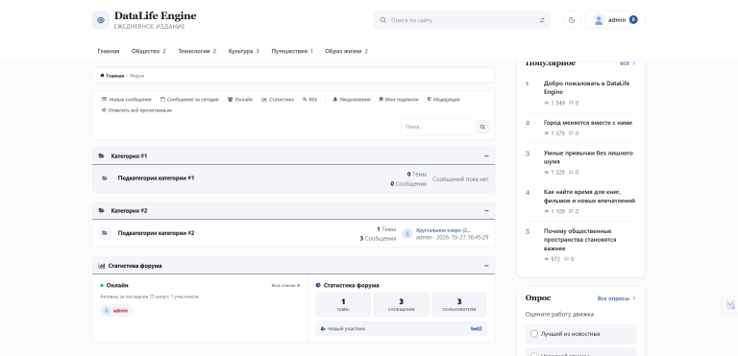Click the Сообщения statistics tile
Image resolution: width=738 pixels, height=356 pixels.
point(401,305)
